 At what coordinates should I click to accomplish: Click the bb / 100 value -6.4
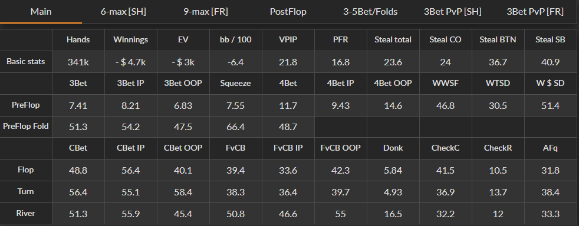(236, 62)
